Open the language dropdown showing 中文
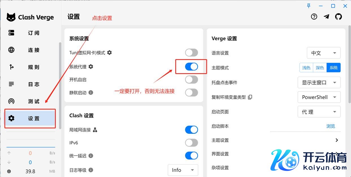Screen dimensions: 351x177 (324, 53)
